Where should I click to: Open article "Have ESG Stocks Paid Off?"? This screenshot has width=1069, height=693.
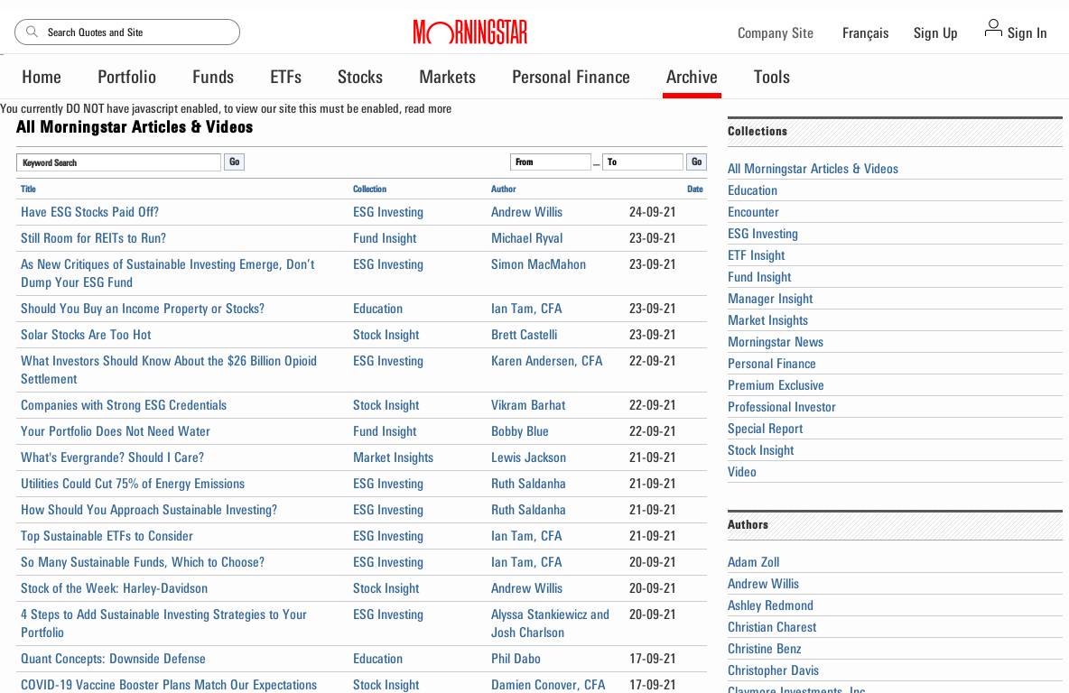[89, 212]
